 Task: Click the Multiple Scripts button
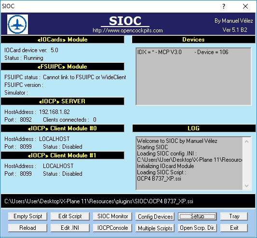155,228
